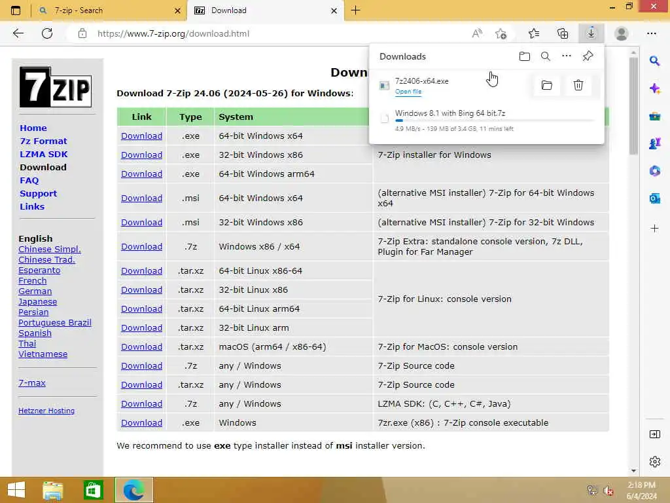
Task: Open the FAQ page
Action: (x=29, y=181)
